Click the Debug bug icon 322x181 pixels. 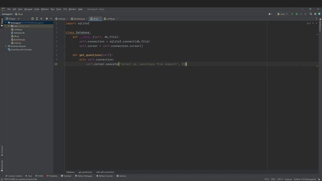(x=296, y=14)
